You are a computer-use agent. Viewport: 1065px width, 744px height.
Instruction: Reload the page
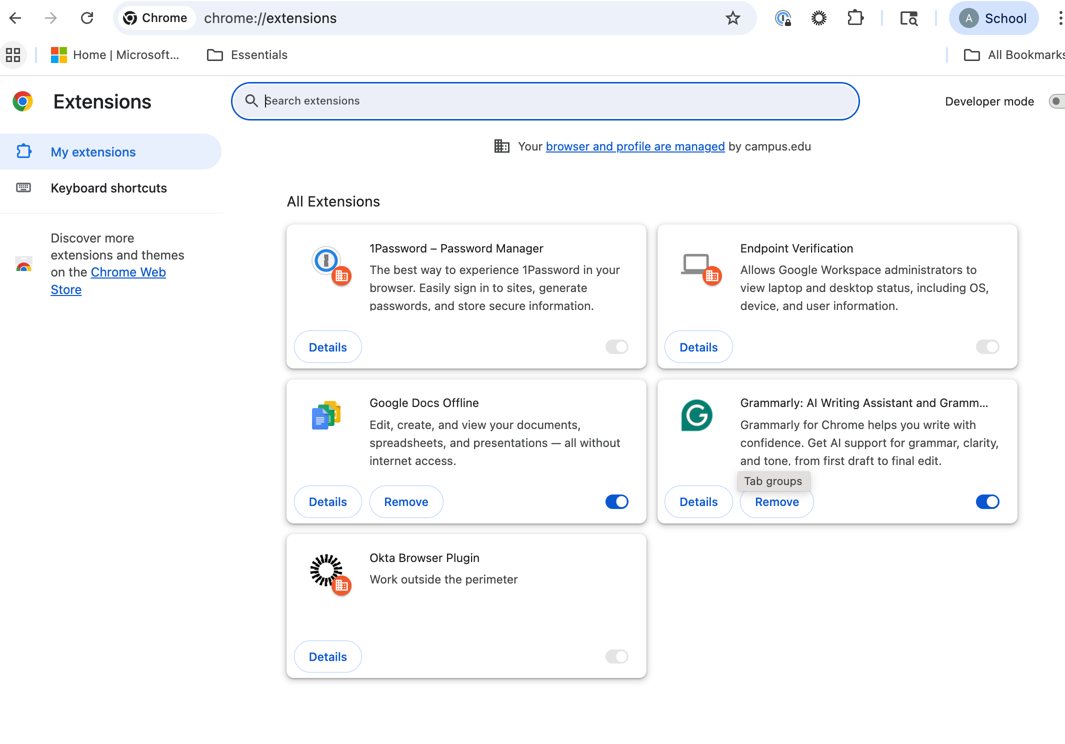coord(87,18)
